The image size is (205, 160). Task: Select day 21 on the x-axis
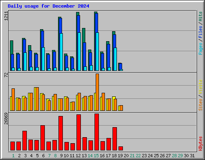132,156
